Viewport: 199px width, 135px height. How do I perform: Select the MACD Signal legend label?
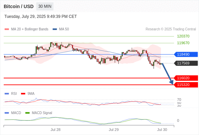coord(42,113)
